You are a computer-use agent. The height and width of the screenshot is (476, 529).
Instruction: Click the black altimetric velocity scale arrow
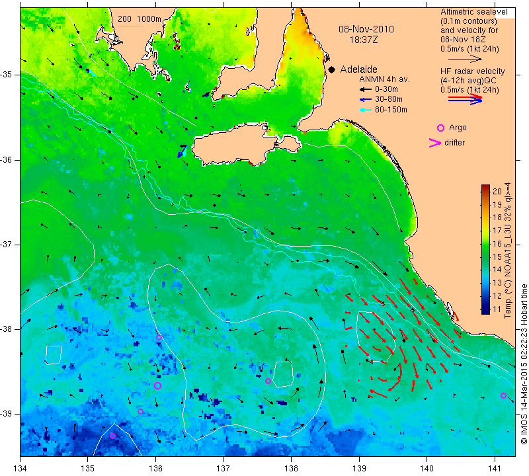[466, 59]
